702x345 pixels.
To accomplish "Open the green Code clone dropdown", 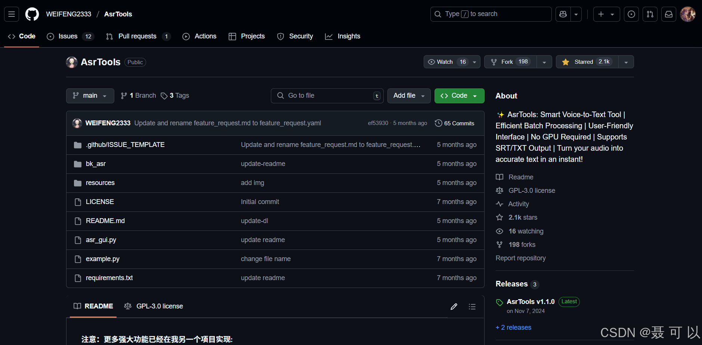I will 459,96.
